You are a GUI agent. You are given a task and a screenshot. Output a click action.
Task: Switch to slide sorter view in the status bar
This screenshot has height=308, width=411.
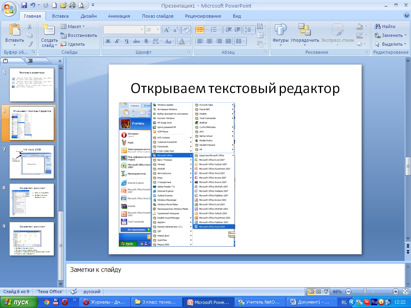tap(318, 292)
